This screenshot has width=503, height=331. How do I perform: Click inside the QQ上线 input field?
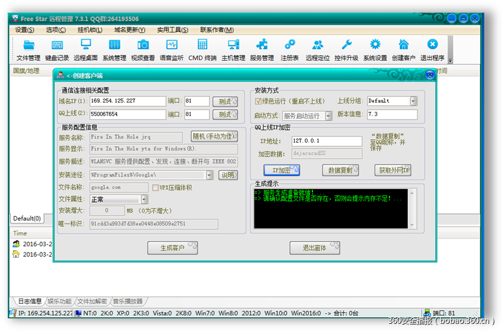point(127,115)
